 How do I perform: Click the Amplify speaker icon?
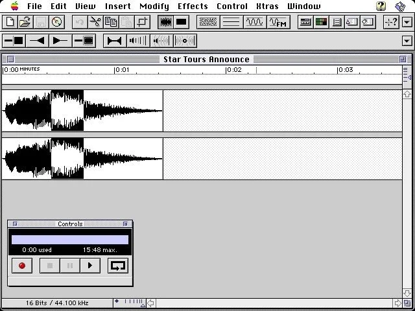138,41
